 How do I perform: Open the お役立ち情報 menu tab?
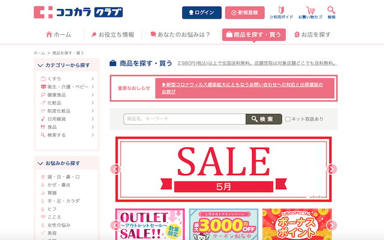(113, 35)
